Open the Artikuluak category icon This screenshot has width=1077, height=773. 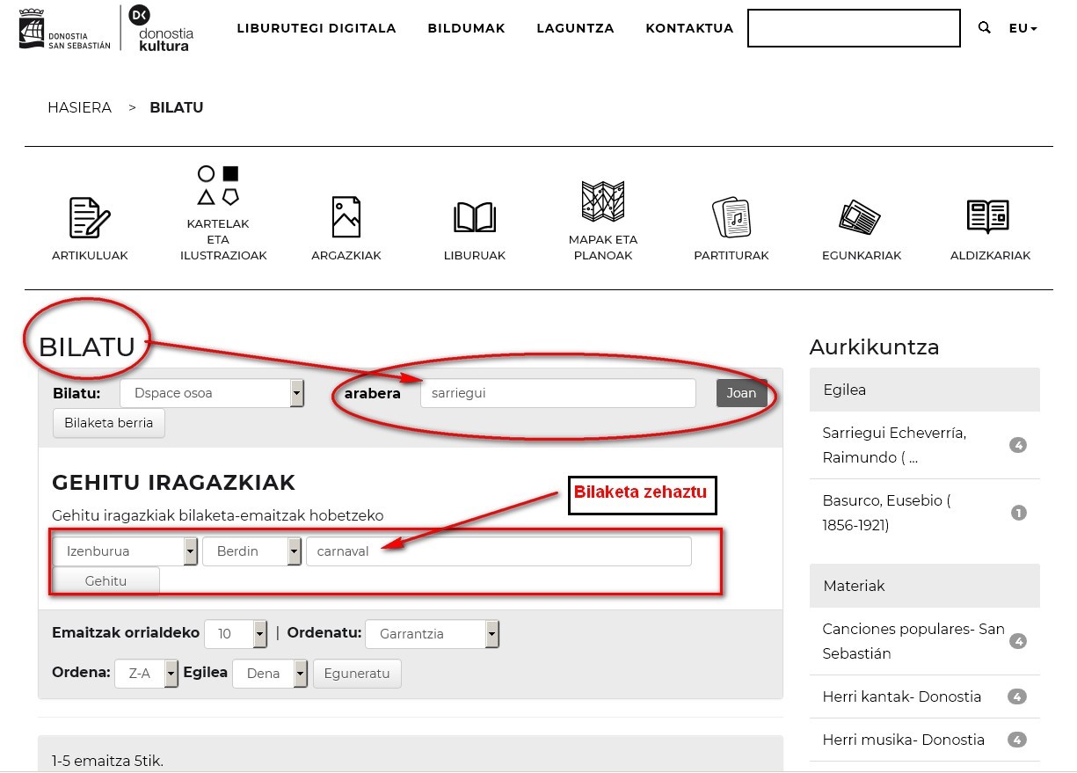coord(89,217)
